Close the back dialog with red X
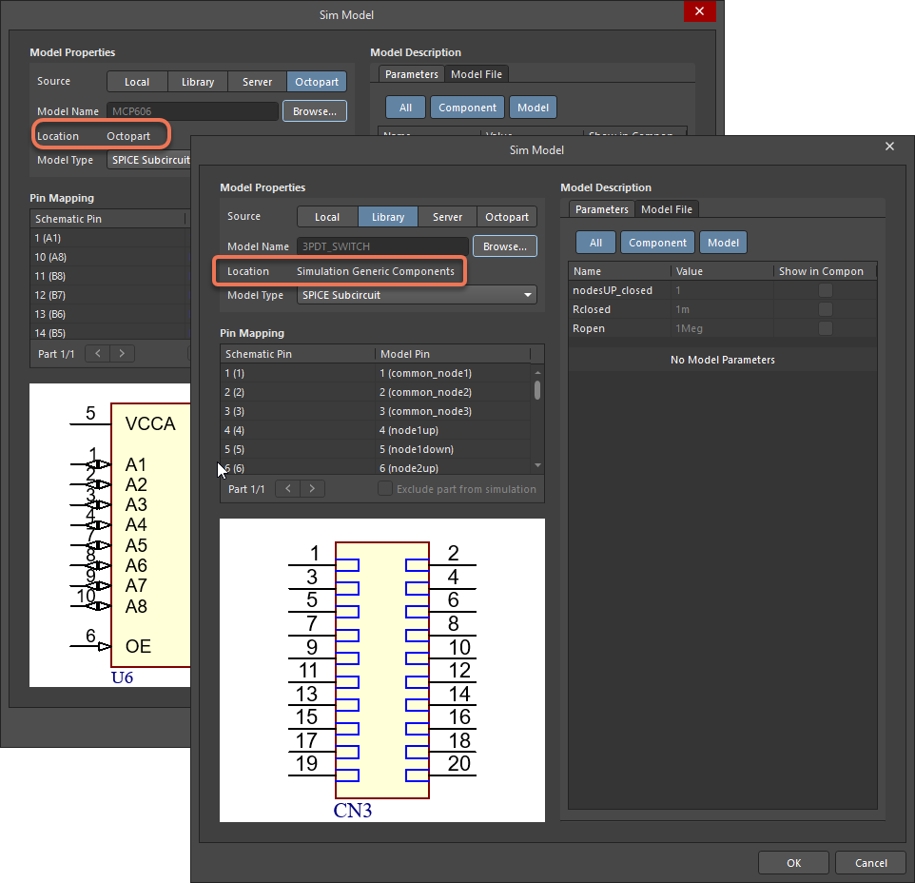The width and height of the screenshot is (915, 883). pyautogui.click(x=699, y=11)
